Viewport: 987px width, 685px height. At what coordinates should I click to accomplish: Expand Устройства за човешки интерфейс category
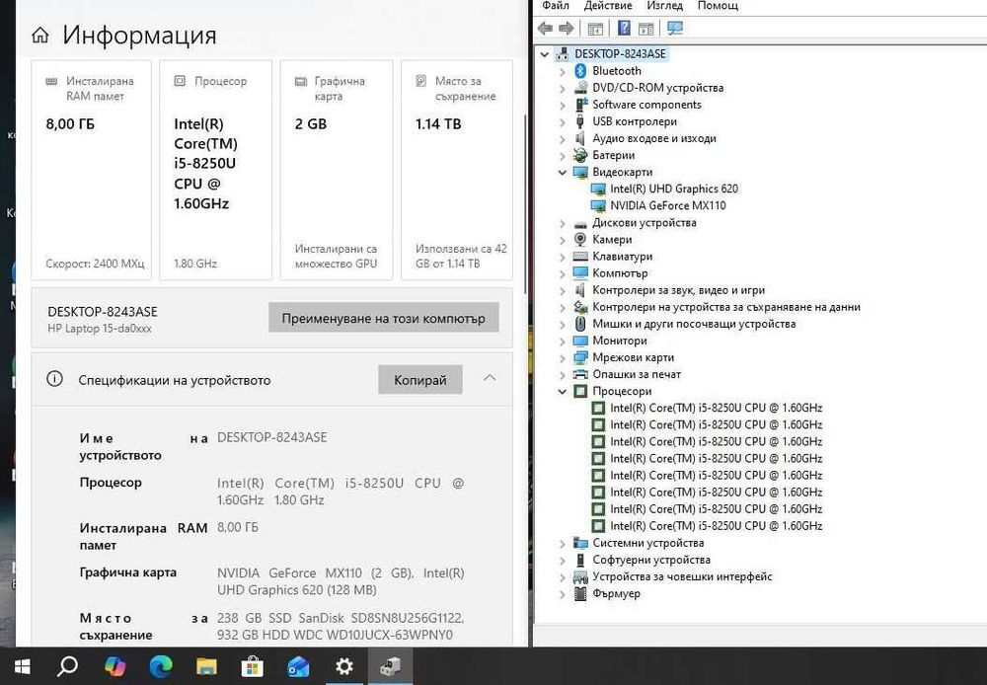coord(563,576)
